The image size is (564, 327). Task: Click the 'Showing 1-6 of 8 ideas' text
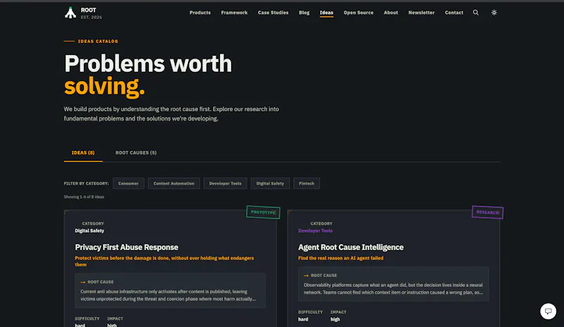[84, 197]
